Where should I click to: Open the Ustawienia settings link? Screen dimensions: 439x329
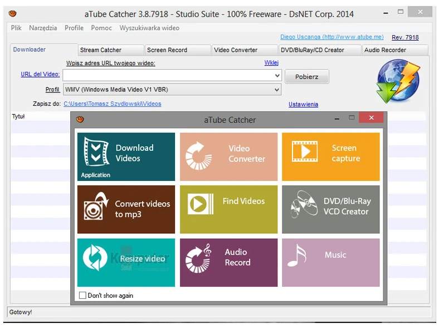tap(303, 104)
